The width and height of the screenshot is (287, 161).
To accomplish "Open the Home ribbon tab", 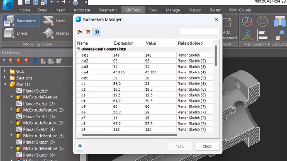I will (25, 10).
